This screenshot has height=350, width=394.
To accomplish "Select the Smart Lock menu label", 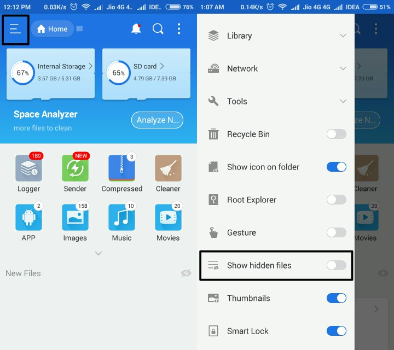I will point(248,331).
